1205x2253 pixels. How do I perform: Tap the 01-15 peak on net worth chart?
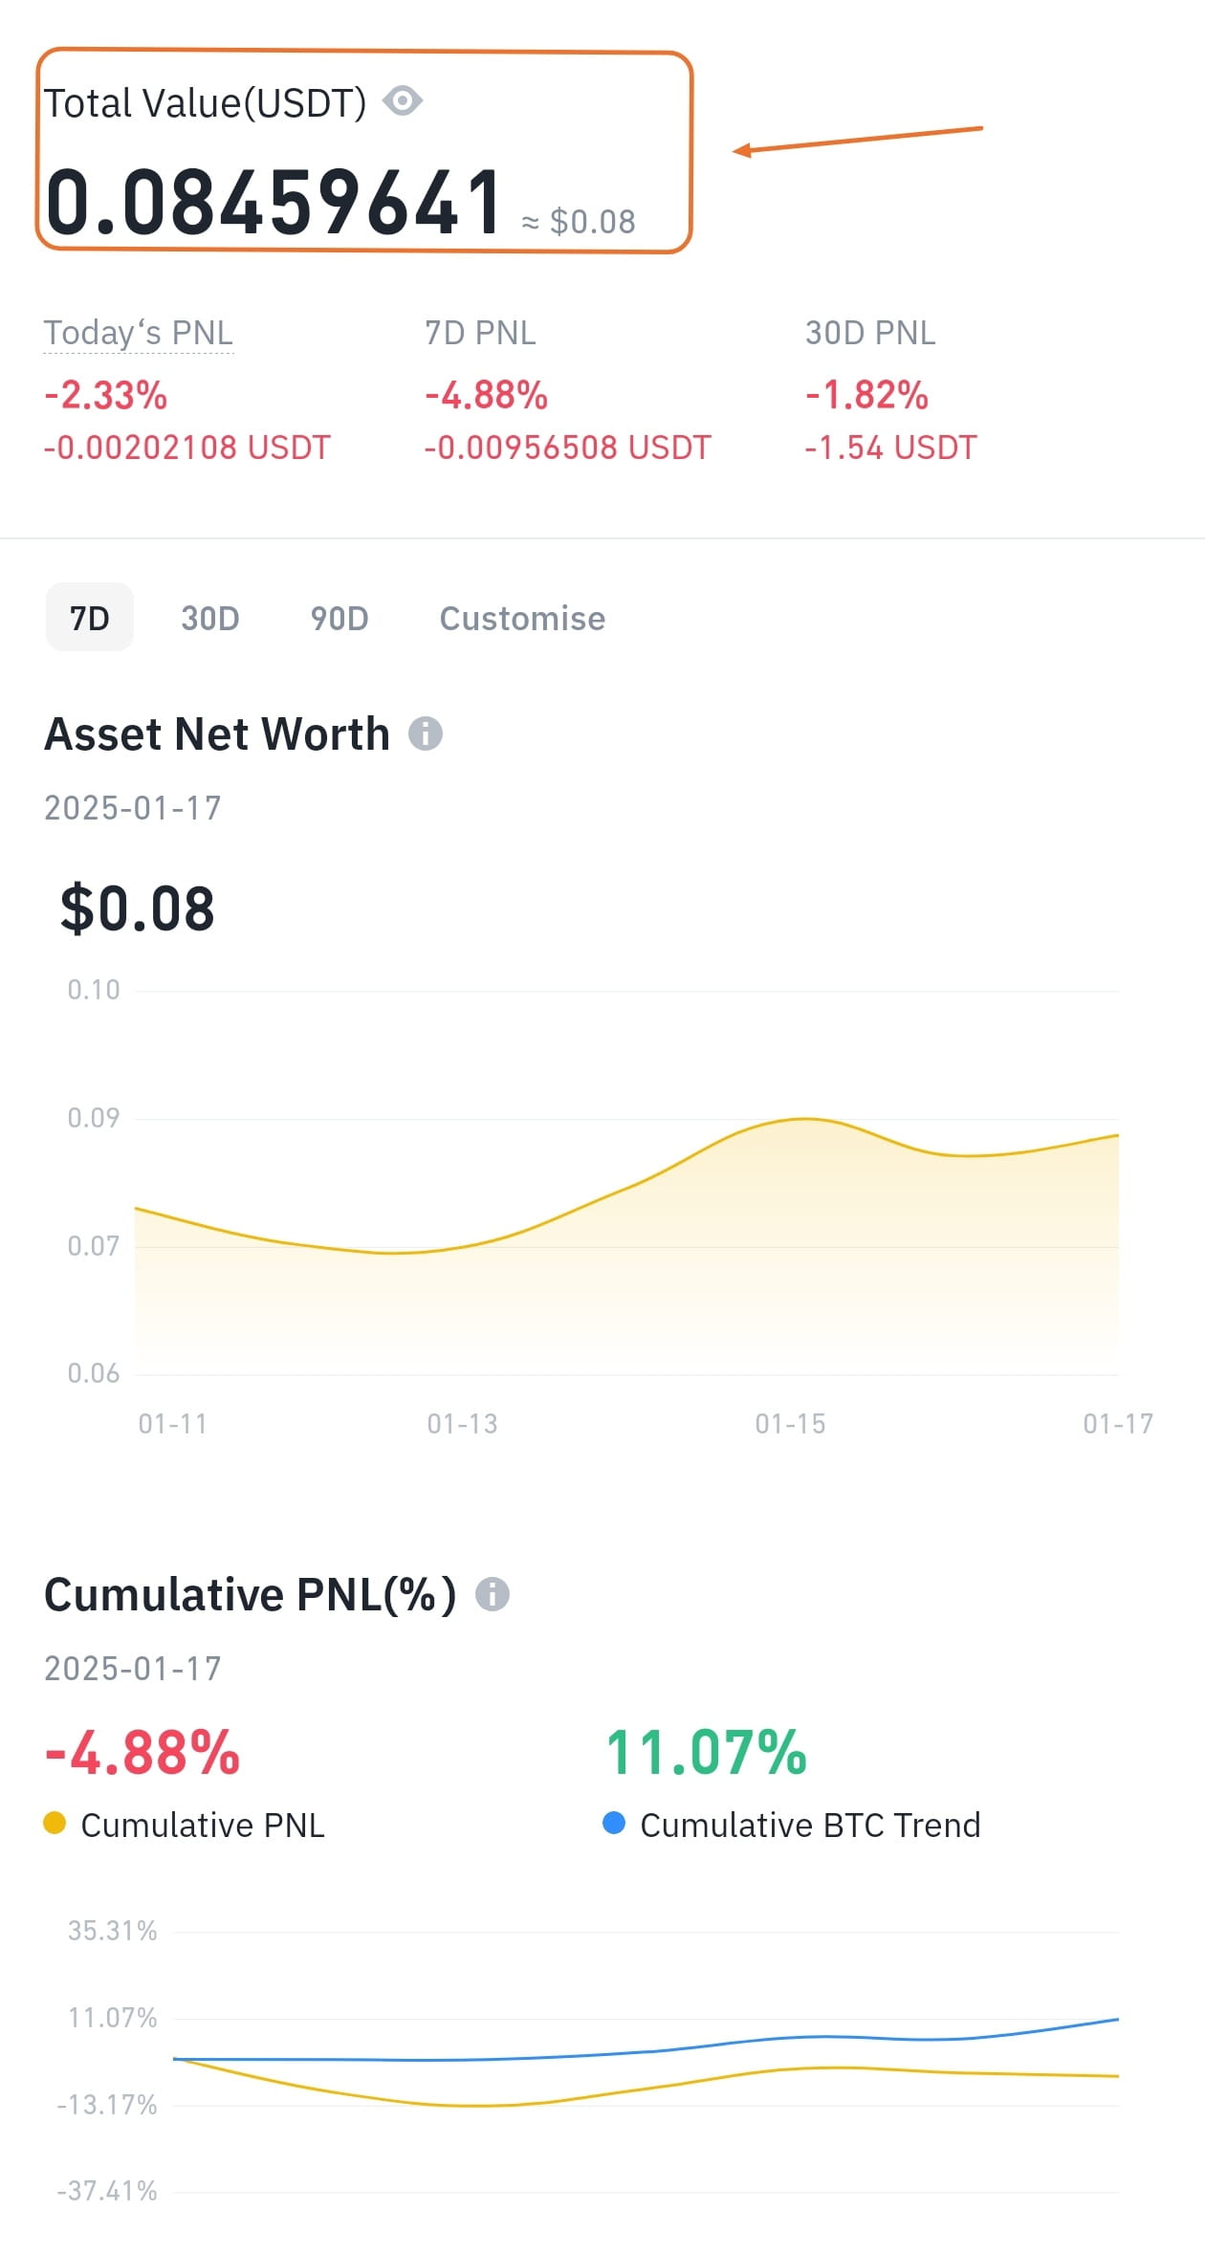tap(805, 1118)
